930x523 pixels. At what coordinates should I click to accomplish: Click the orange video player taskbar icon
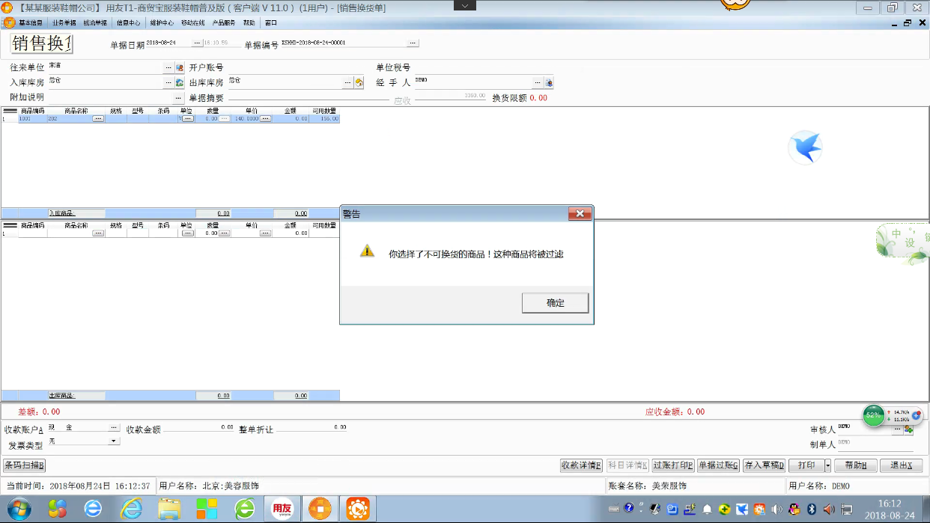[357, 510]
